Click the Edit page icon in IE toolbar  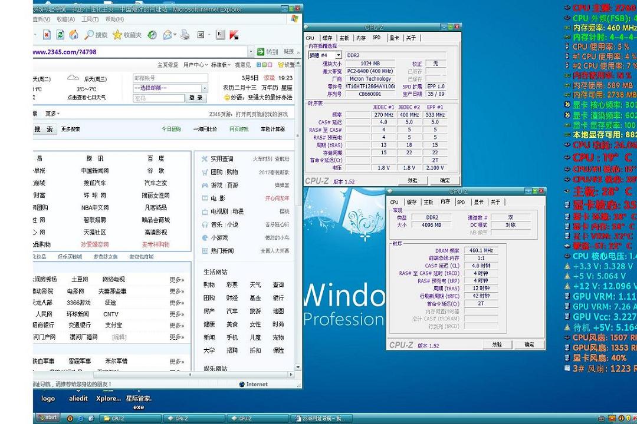pyautogui.click(x=201, y=35)
